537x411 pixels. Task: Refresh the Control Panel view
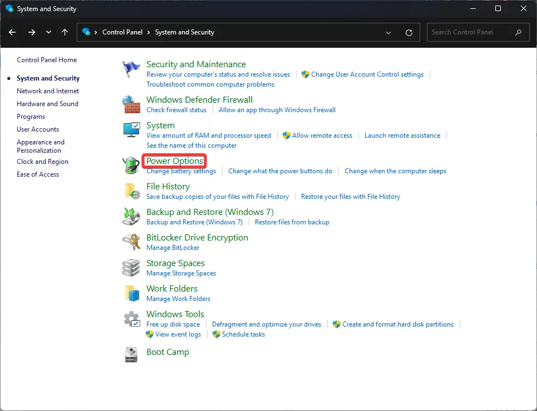(x=409, y=32)
